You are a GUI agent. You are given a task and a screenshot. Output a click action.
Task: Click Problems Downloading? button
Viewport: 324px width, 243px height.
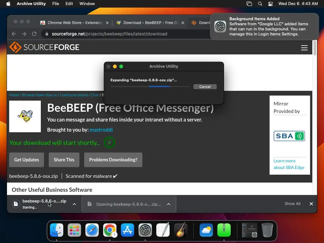(x=113, y=160)
